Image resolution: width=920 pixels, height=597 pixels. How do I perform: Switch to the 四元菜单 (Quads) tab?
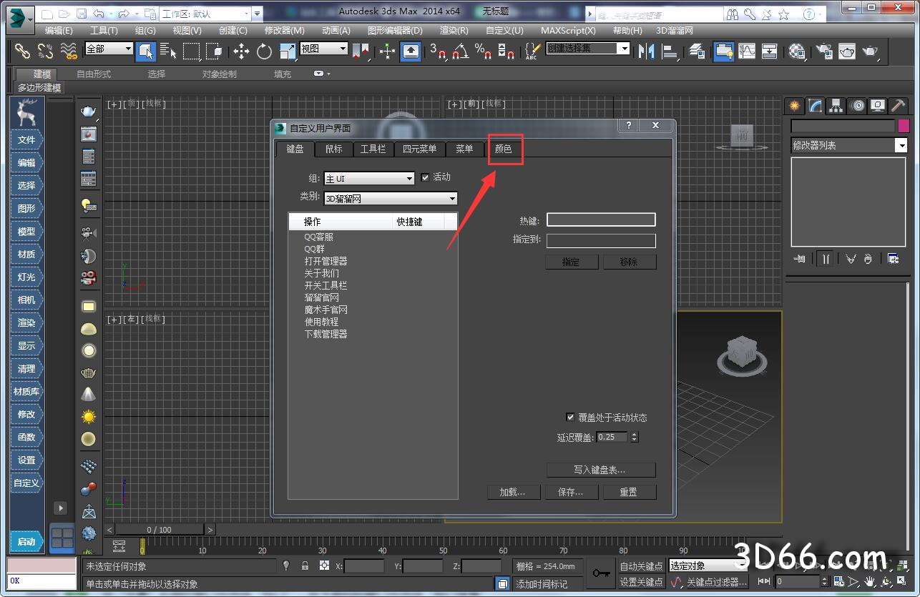click(419, 149)
